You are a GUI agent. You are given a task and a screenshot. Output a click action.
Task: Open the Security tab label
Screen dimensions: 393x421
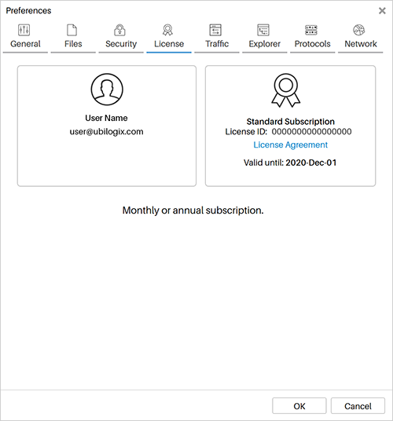pyautogui.click(x=121, y=44)
